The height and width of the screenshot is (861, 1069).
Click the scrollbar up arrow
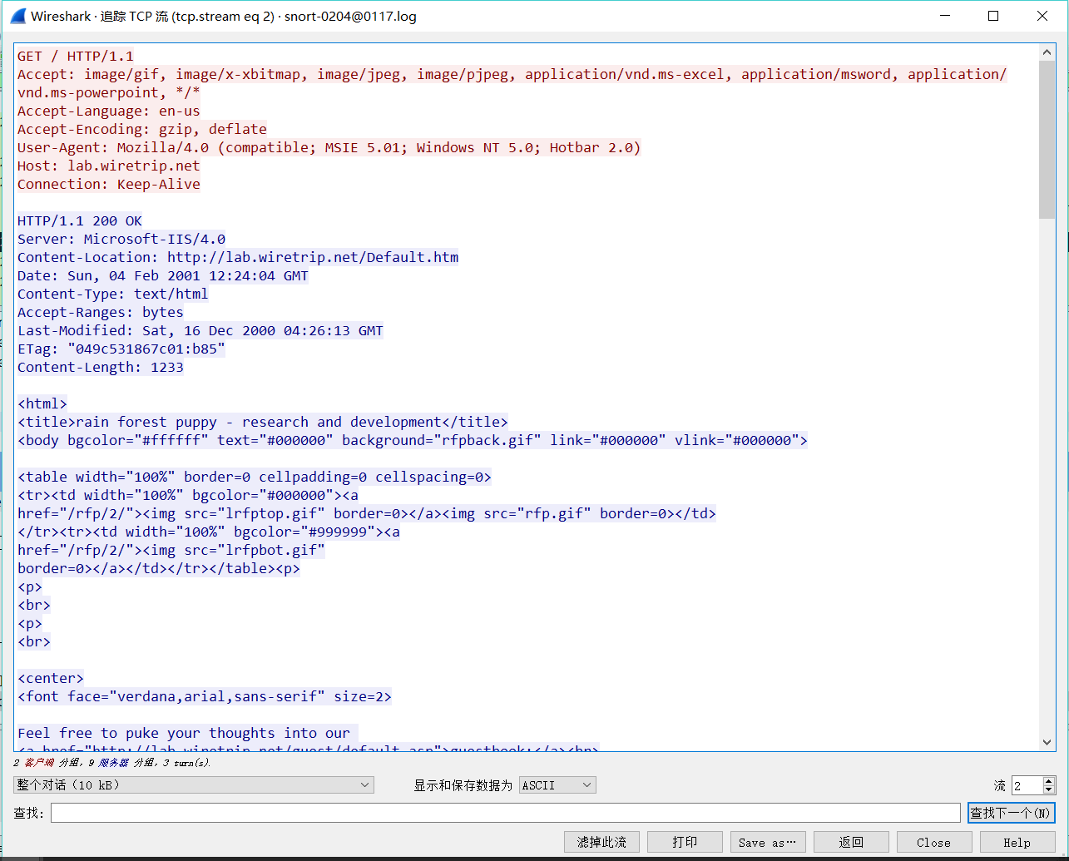click(1047, 52)
